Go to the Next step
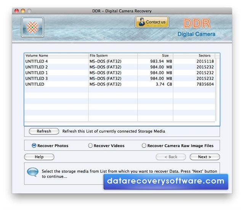The image size is (244, 210). pos(205,157)
